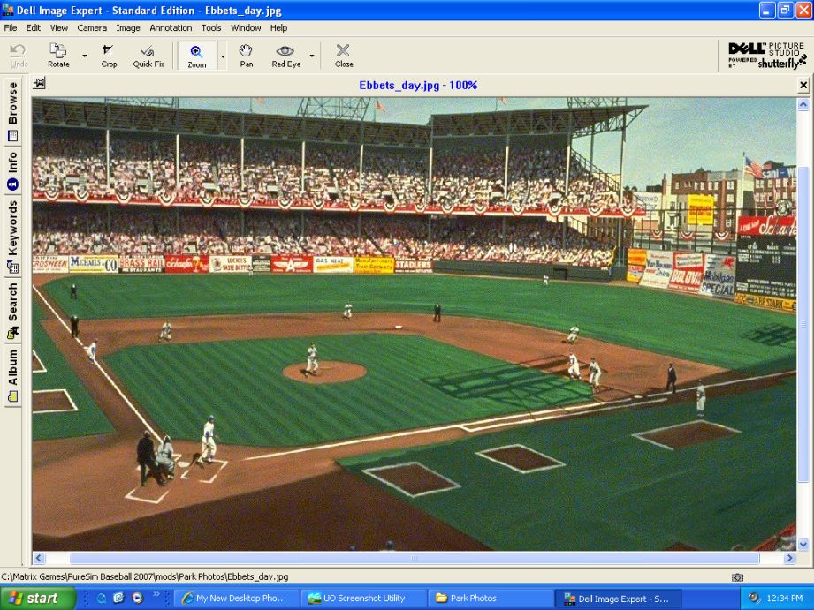Switch to the Info side tab
The width and height of the screenshot is (814, 610).
12,171
